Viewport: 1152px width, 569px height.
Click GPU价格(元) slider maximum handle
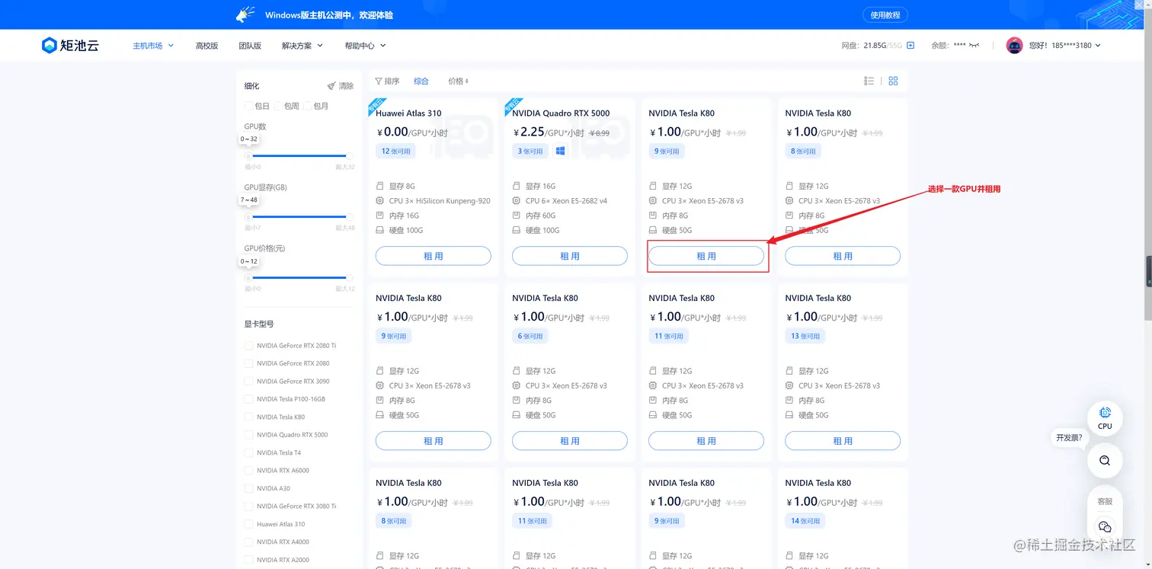tap(350, 277)
